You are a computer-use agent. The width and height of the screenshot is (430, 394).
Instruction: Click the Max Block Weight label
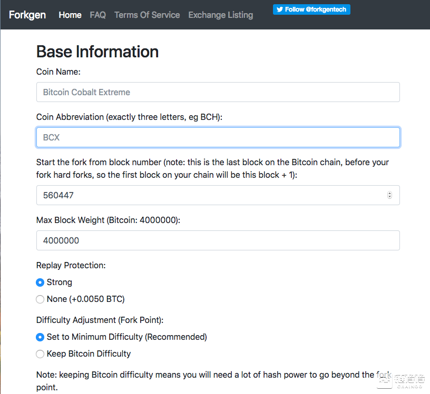point(108,220)
